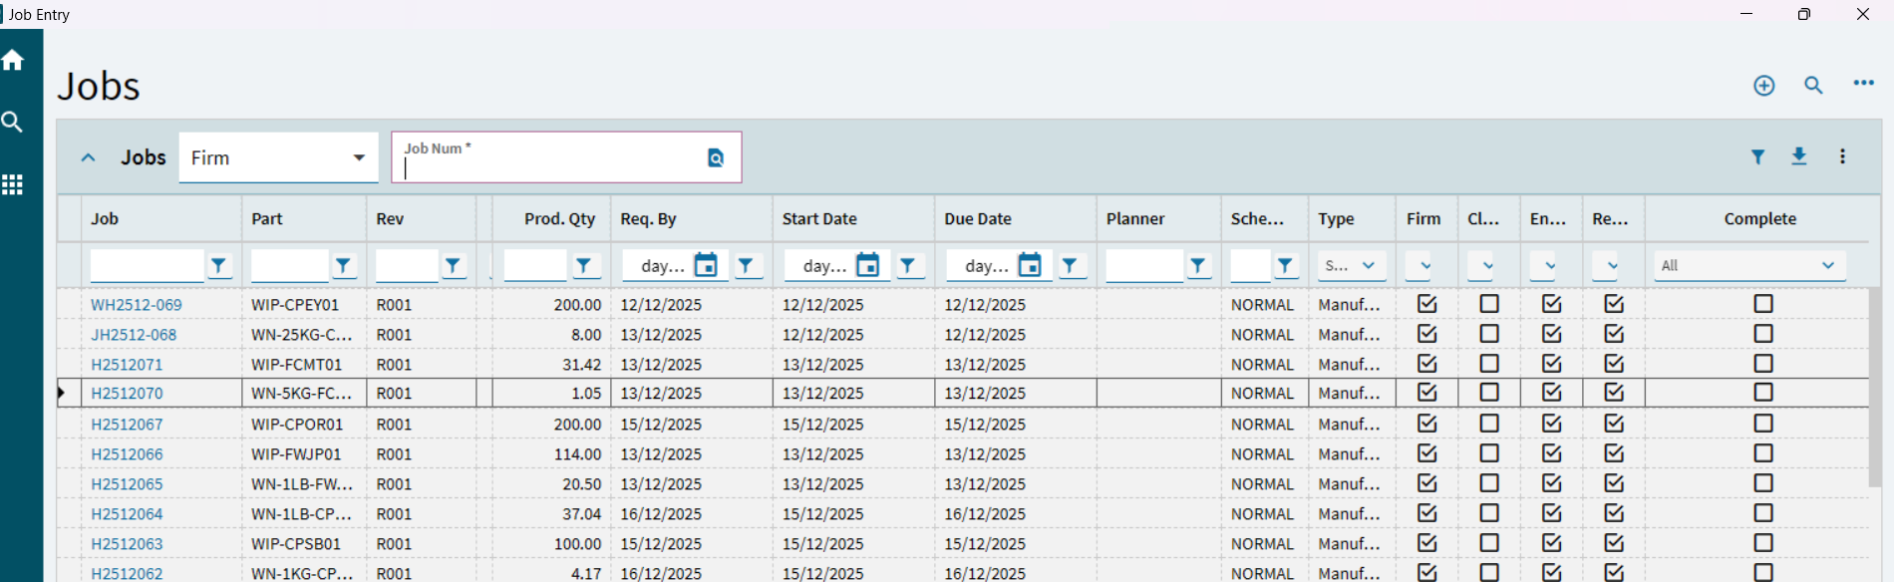Image resolution: width=1894 pixels, height=582 pixels.
Task: Open the page overflow three-dot menu
Action: [x=1863, y=84]
